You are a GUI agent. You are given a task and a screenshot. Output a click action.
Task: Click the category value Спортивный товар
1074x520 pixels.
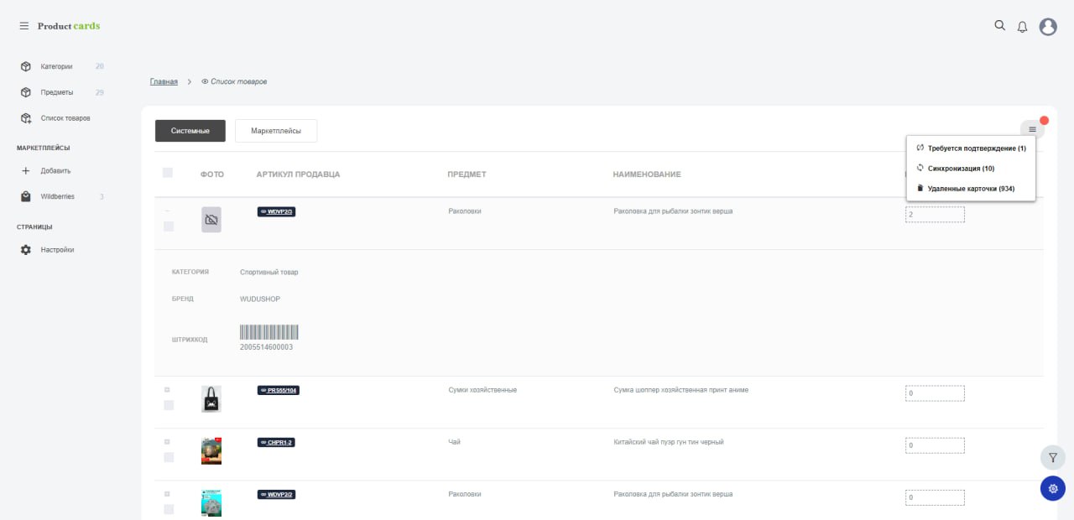[268, 273]
